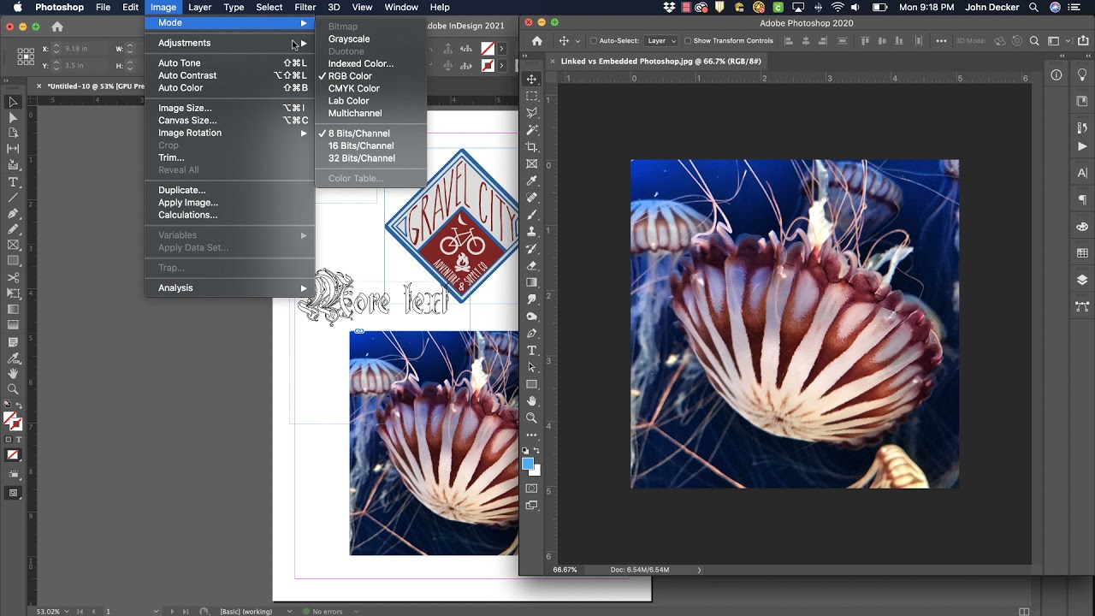The height and width of the screenshot is (616, 1095).
Task: Open Edit Toolbar ellipsis in Photoshop toolbar
Action: (x=531, y=435)
